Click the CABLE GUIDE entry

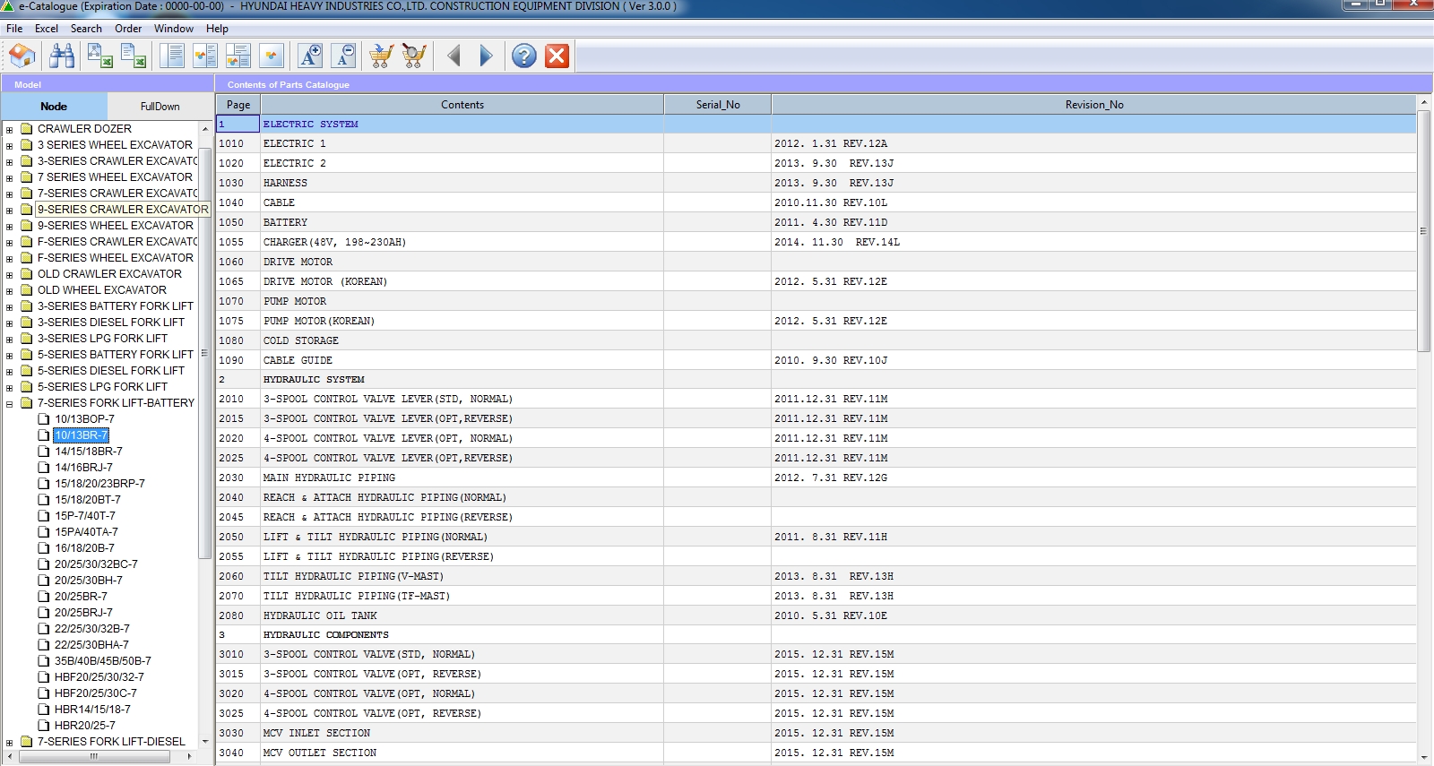tap(816, 360)
